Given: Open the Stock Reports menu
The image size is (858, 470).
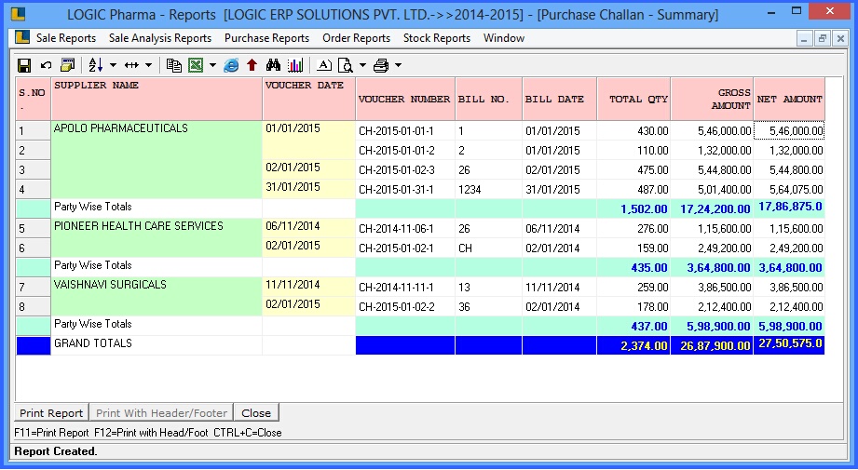Looking at the screenshot, I should [x=437, y=38].
